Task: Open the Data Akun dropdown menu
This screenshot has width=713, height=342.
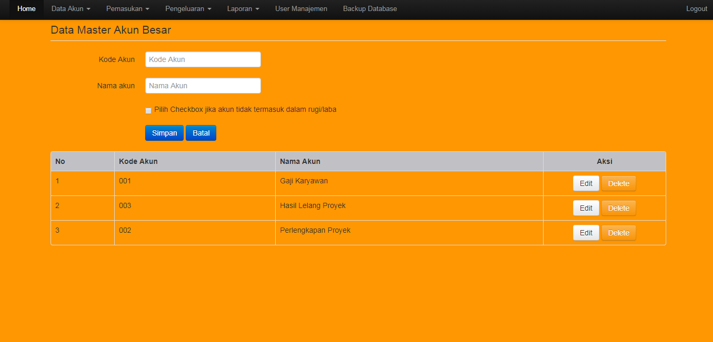Action: pos(71,8)
